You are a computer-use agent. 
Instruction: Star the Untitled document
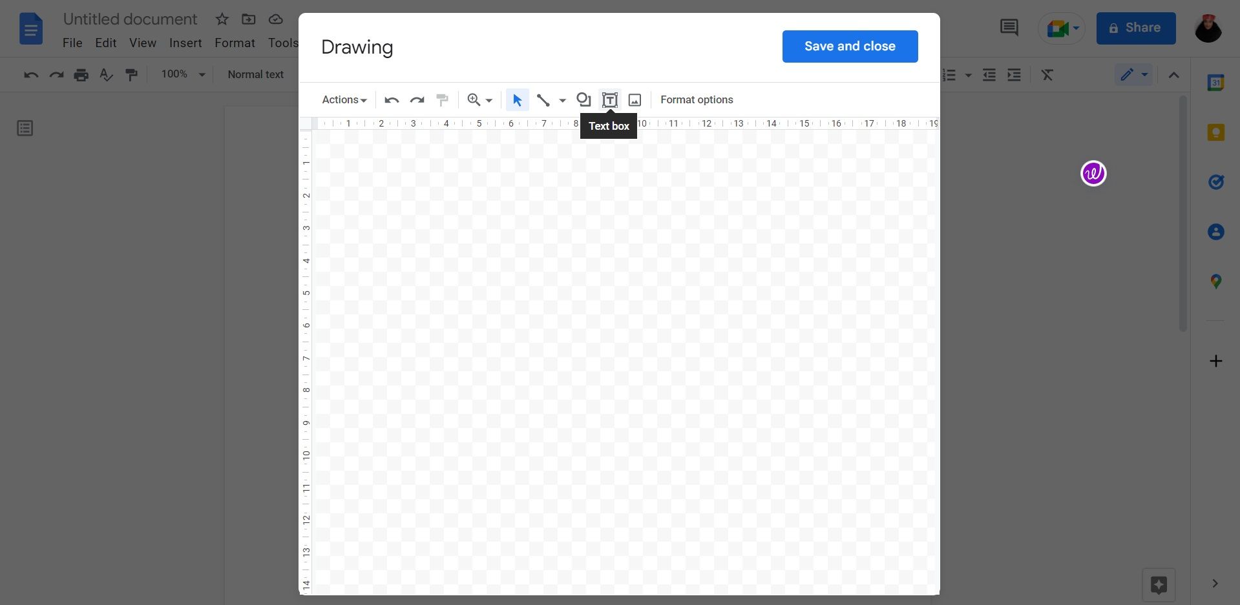(x=222, y=19)
